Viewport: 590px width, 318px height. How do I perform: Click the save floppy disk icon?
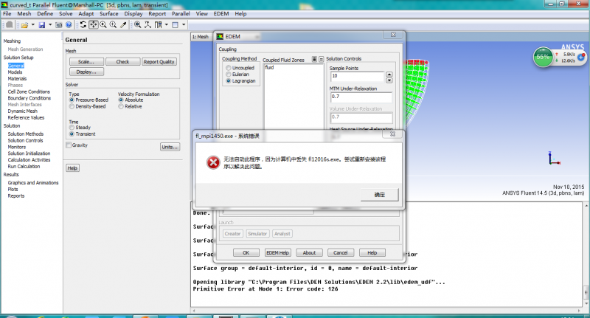42,25
